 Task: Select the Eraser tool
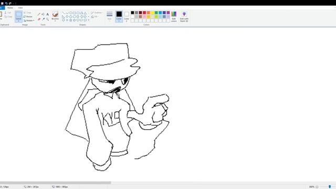click(39, 19)
